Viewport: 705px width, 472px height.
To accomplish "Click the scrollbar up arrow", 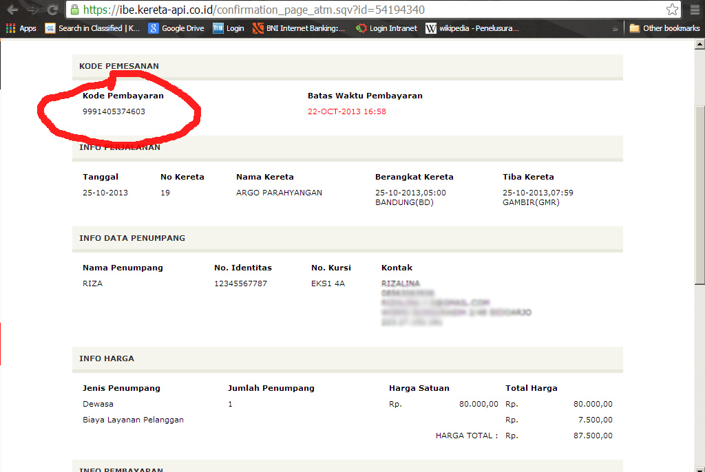I will coord(699,44).
